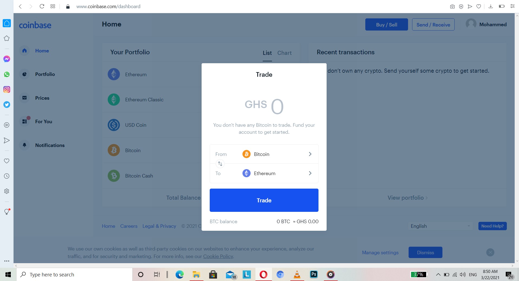Go to Home in sidebar menu
Viewport: 519px width, 281px height.
[42, 51]
